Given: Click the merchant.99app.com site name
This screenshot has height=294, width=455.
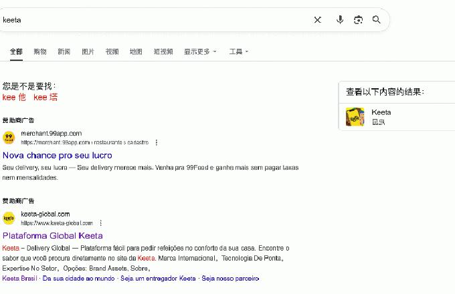Looking at the screenshot, I should (x=52, y=134).
